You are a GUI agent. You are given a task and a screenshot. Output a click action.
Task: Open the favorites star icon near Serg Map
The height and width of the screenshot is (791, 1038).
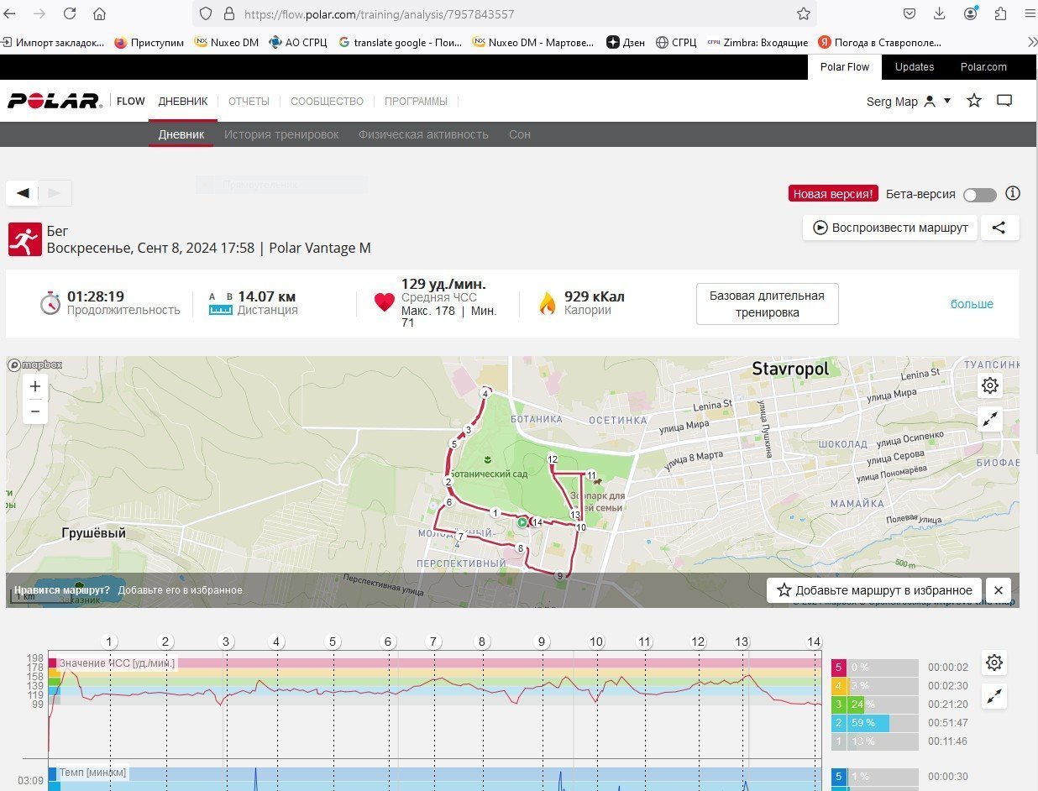click(x=974, y=101)
